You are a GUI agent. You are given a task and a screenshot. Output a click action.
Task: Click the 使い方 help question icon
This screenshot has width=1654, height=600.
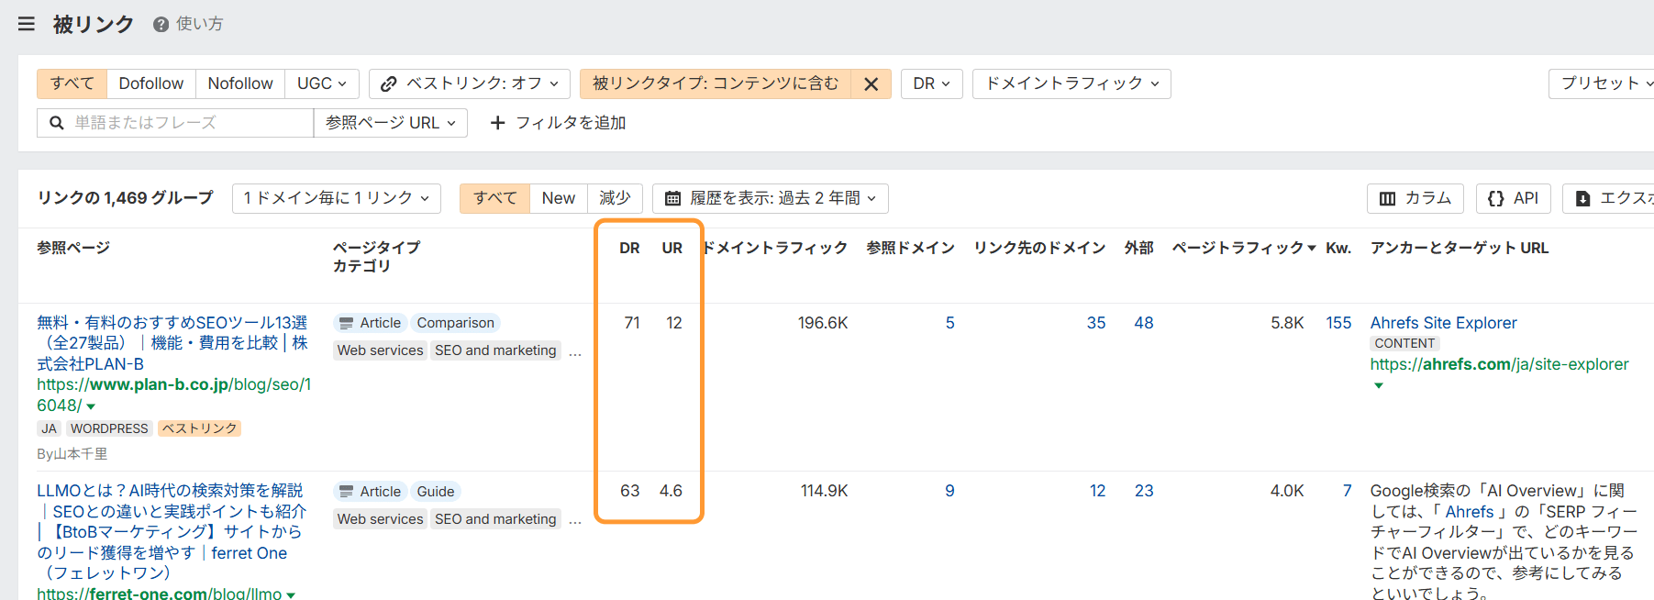[161, 25]
